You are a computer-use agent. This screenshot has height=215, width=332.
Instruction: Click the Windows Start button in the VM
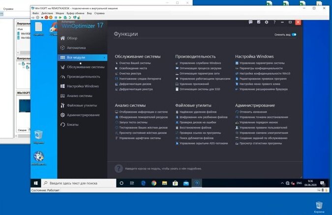point(36,183)
